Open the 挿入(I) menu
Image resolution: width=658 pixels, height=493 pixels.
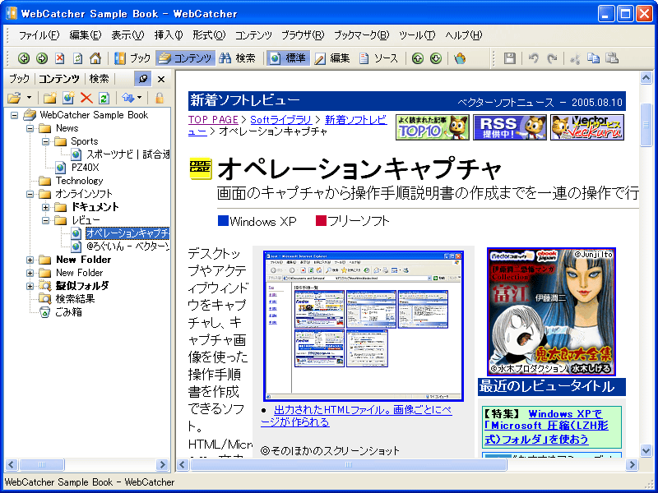169,35
